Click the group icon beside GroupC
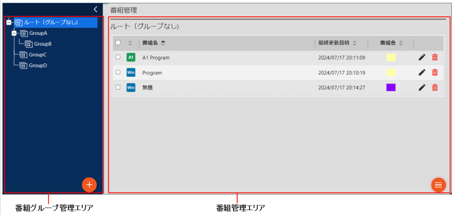This screenshot has width=453, height=215. coord(23,54)
